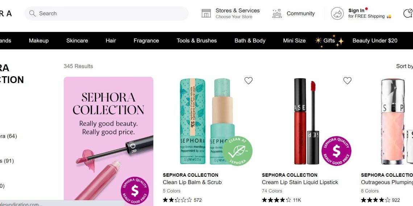
Task: Click the search magnifier icon
Action: pyautogui.click(x=32, y=13)
